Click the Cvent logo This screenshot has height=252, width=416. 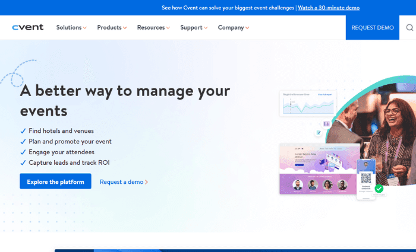[x=27, y=27]
